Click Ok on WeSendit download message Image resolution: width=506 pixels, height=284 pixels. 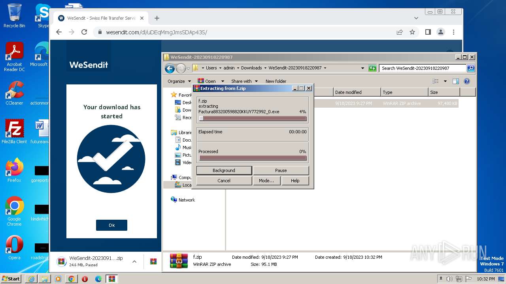pyautogui.click(x=111, y=225)
